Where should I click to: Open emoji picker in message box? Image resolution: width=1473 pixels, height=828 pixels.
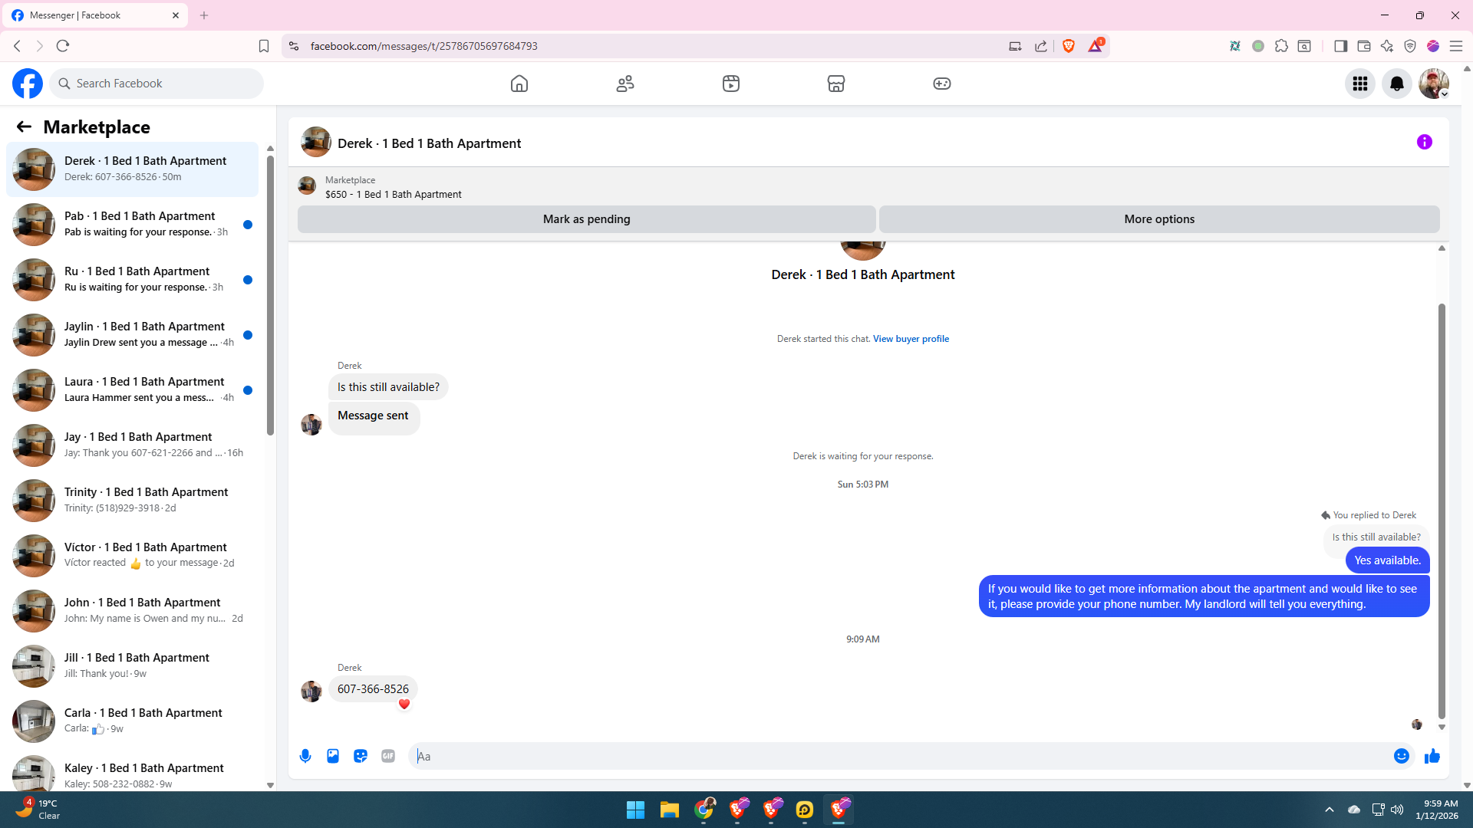[1402, 756]
